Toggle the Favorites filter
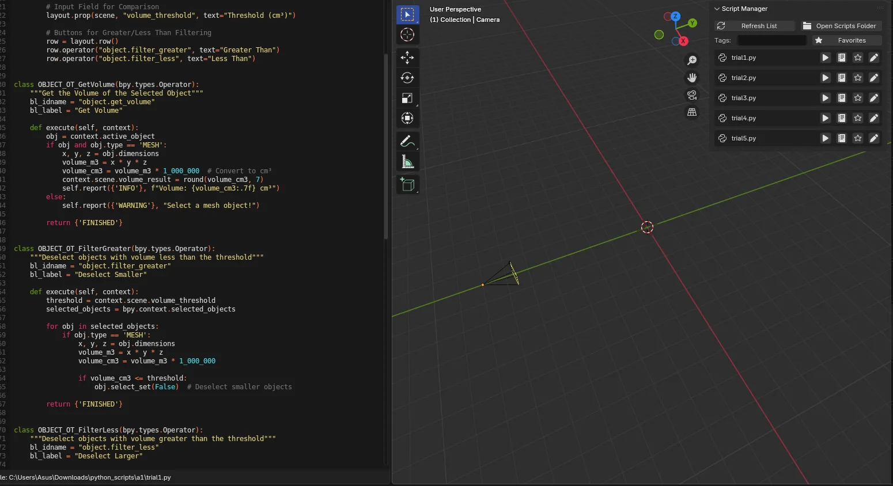The image size is (893, 486). [847, 40]
